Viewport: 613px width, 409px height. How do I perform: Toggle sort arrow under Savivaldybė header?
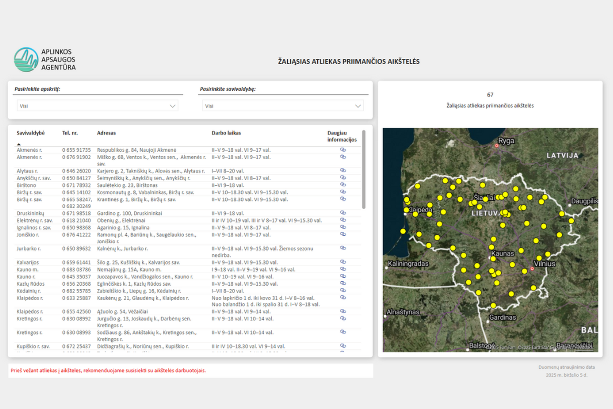click(x=19, y=144)
